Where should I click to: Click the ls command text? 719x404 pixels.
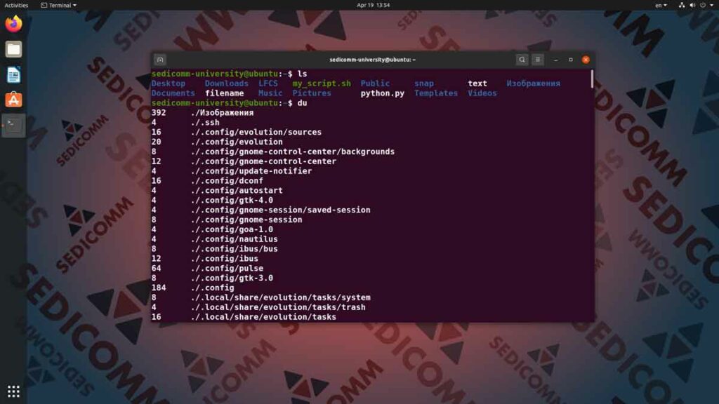pyautogui.click(x=302, y=74)
